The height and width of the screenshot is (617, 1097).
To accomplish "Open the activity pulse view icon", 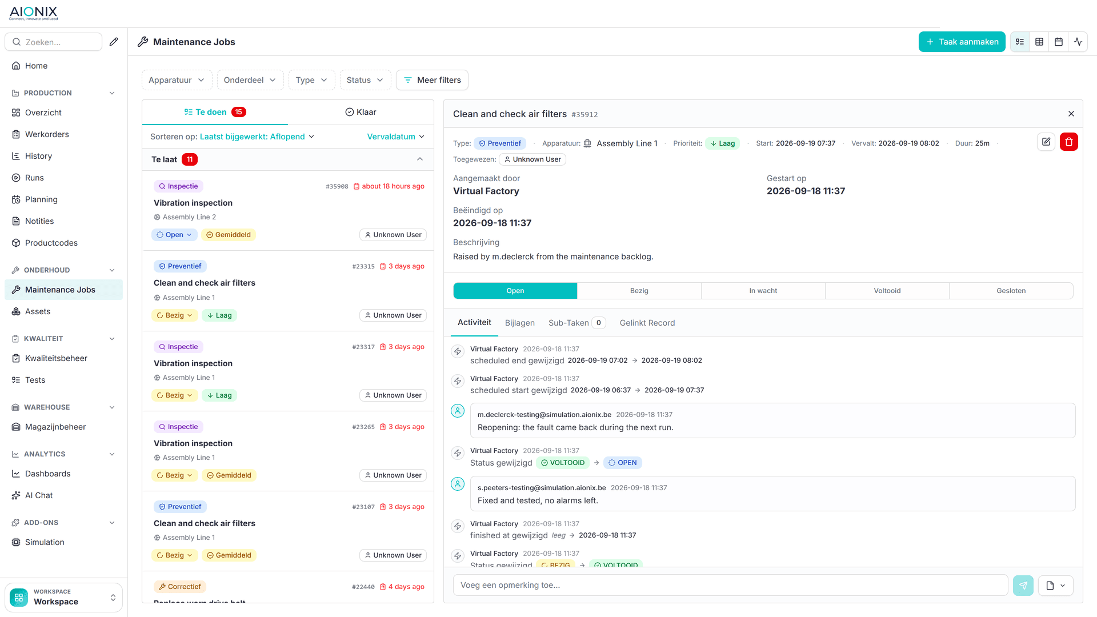I will 1078,42.
